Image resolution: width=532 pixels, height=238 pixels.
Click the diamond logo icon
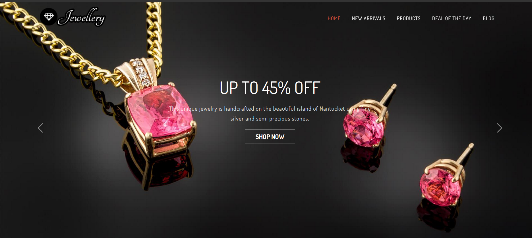click(x=49, y=17)
